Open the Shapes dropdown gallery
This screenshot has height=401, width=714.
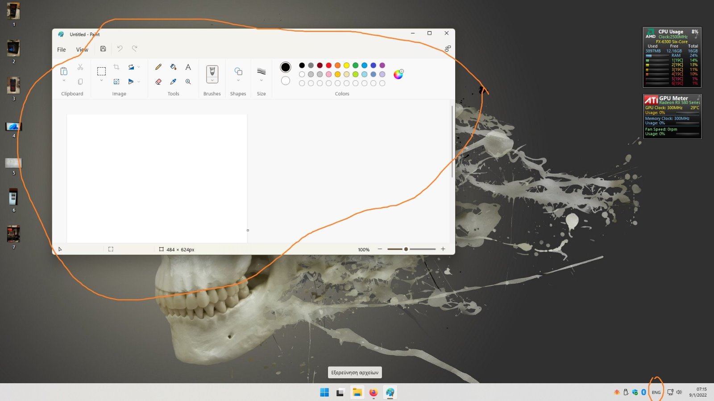[238, 74]
